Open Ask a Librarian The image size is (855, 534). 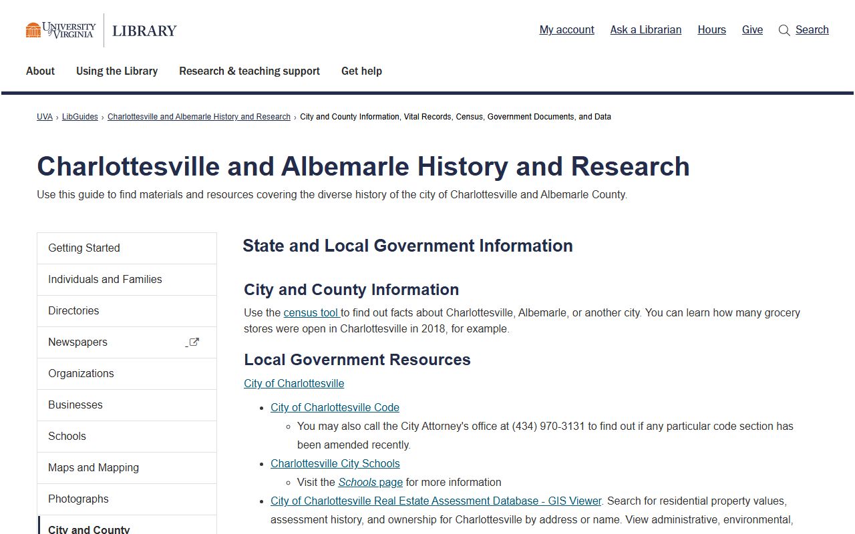(645, 30)
